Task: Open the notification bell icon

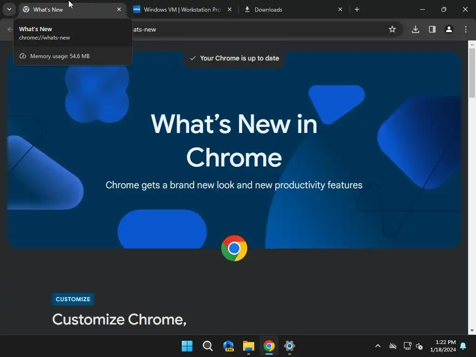Action: pos(463,346)
